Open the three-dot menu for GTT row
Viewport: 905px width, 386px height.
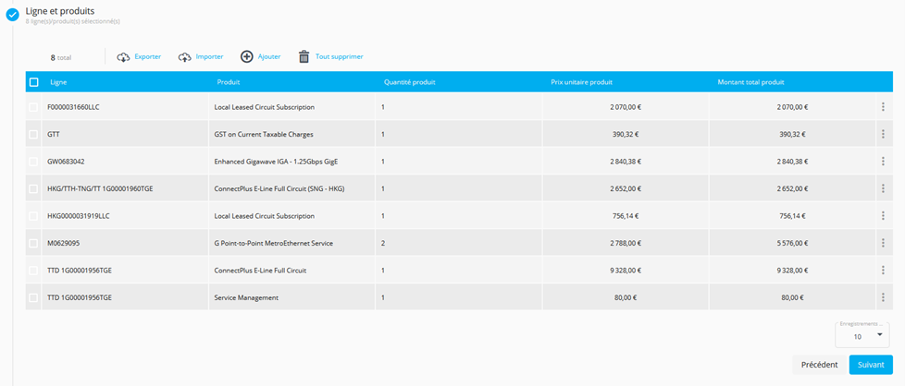point(883,134)
